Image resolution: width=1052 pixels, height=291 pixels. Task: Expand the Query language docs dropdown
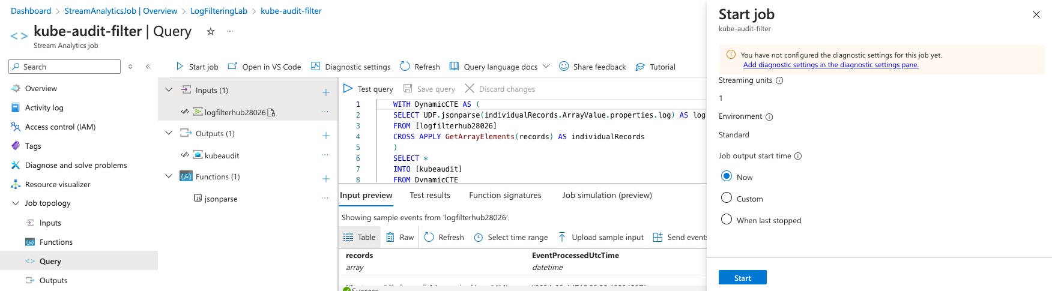[546, 67]
